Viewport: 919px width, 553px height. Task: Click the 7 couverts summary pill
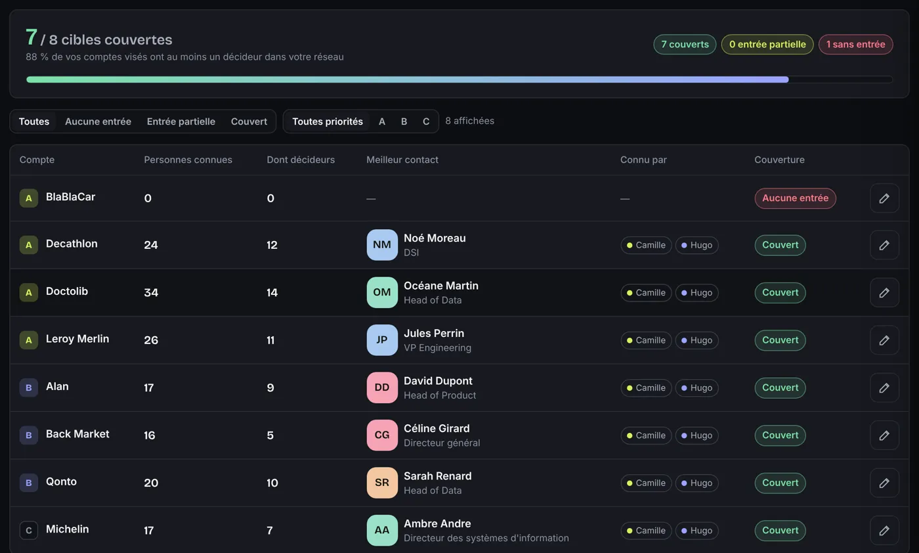pos(685,45)
